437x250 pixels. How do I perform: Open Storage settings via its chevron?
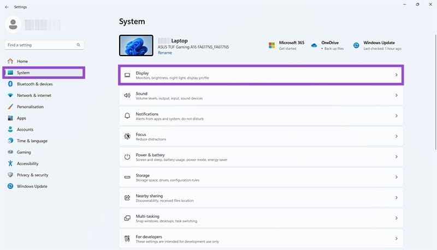pyautogui.click(x=396, y=177)
